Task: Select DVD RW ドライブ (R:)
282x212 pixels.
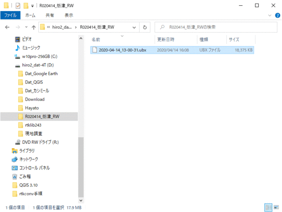Action: 41,143
